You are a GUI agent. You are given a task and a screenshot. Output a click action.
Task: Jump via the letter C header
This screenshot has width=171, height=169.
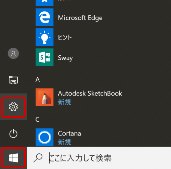click(x=38, y=119)
